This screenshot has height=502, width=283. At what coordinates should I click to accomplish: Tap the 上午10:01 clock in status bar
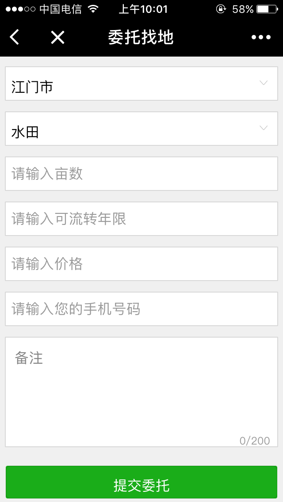[144, 9]
